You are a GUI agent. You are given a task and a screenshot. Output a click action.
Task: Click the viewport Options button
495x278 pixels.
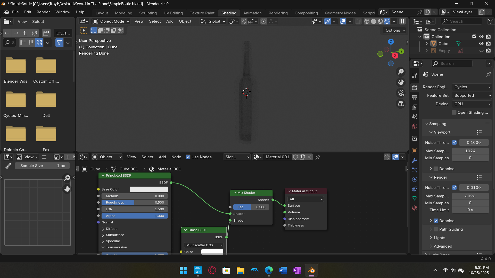[x=394, y=30]
